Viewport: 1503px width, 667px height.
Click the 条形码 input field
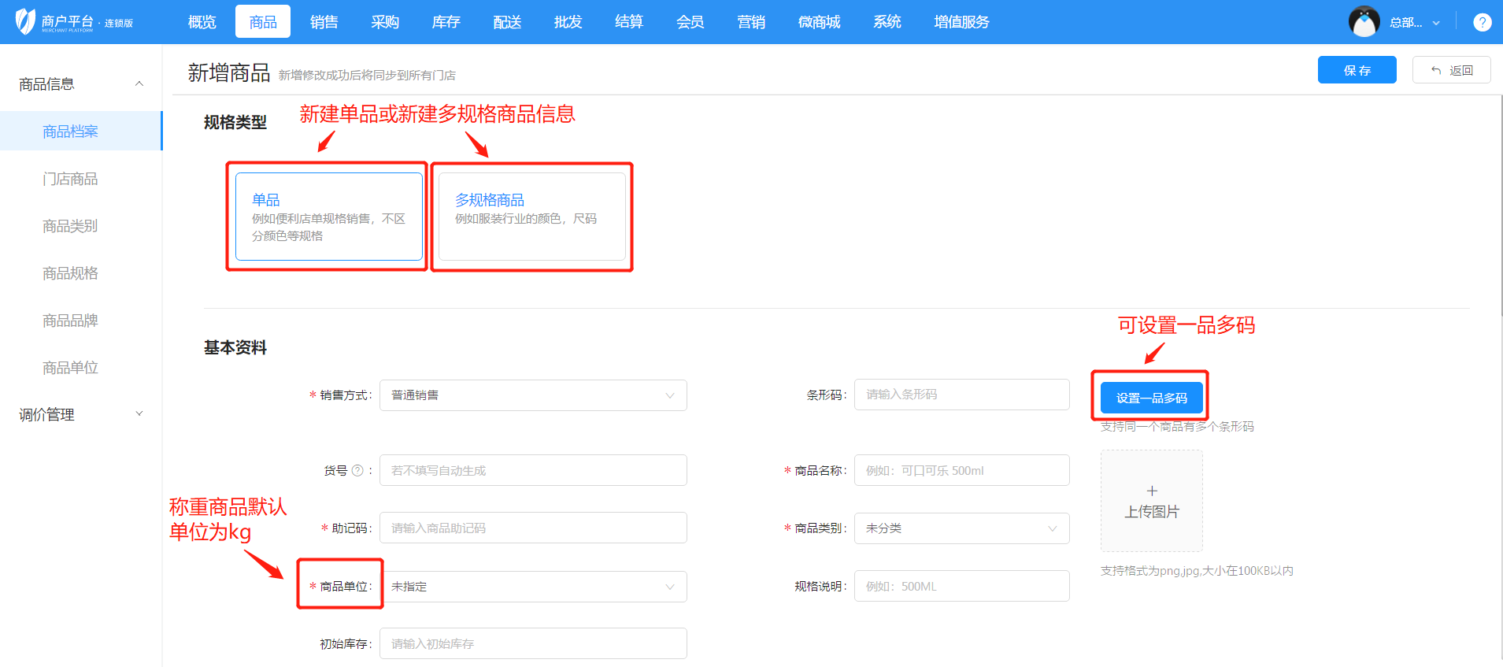pos(961,395)
